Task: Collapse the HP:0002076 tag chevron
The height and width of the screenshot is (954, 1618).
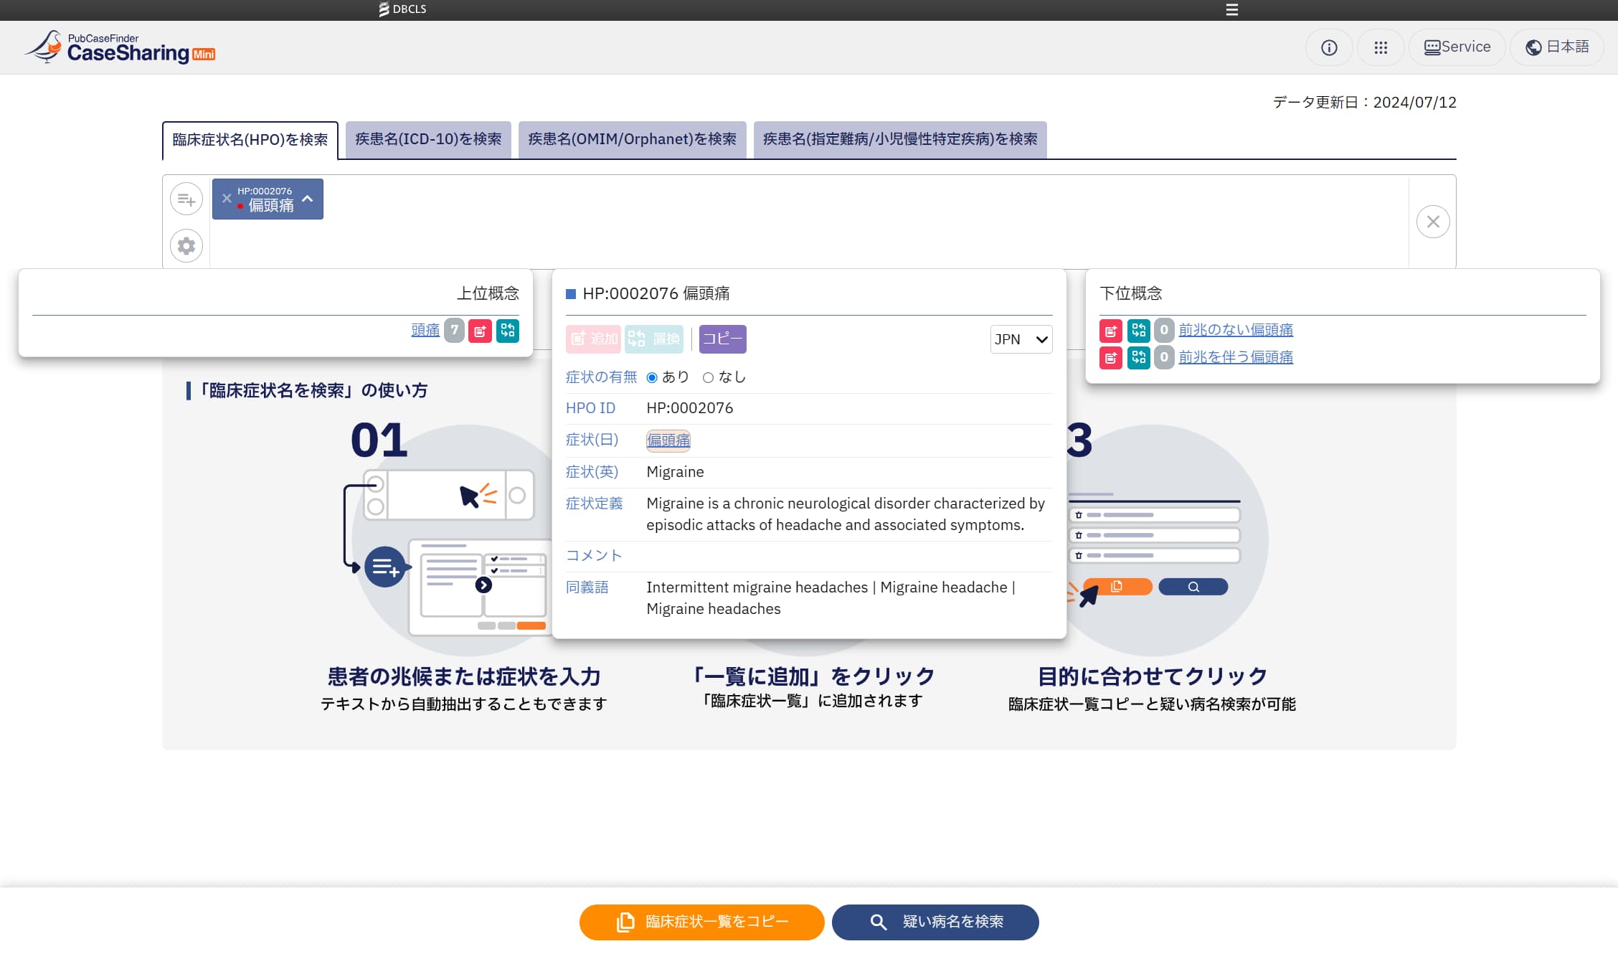Action: point(308,199)
